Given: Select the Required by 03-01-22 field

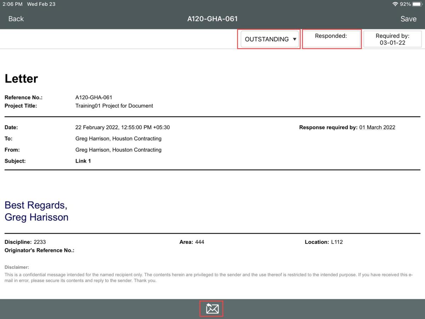Looking at the screenshot, I should point(392,39).
